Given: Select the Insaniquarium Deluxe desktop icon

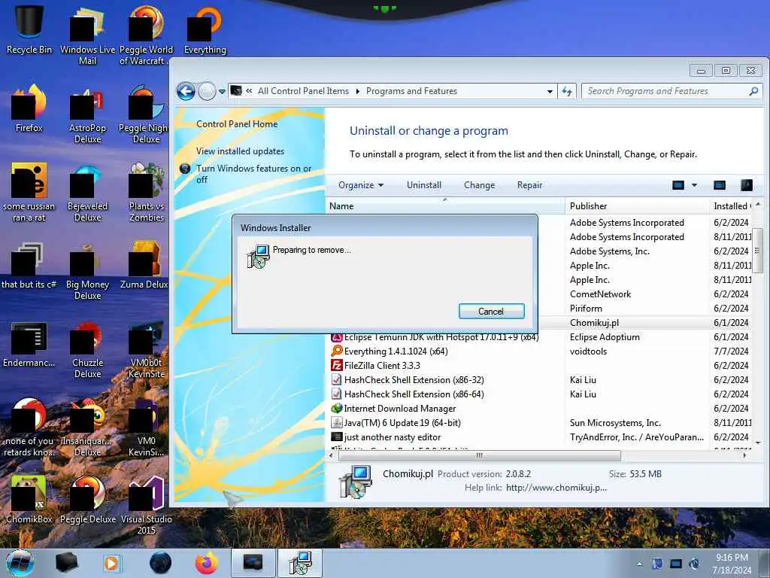Looking at the screenshot, I should pos(87,427).
